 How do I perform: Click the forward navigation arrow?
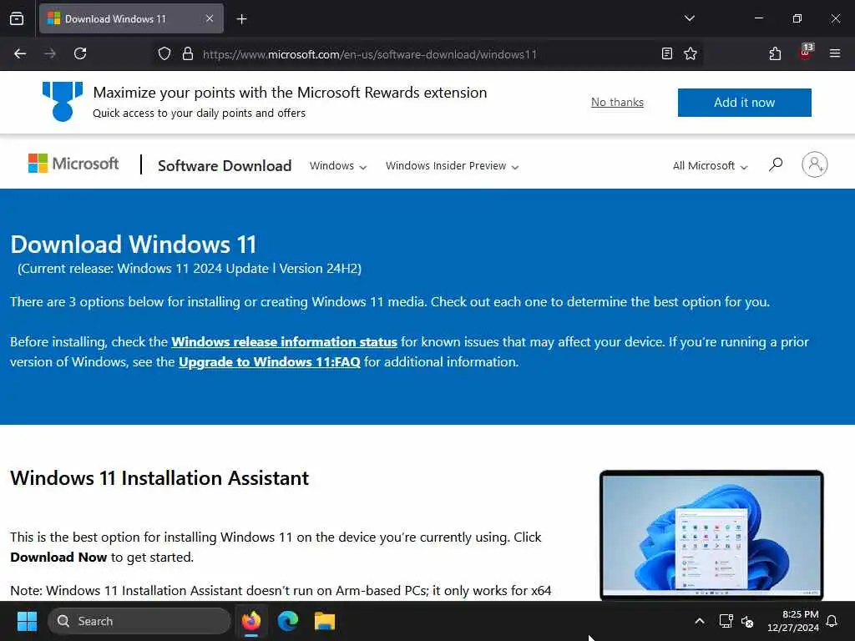coord(49,53)
